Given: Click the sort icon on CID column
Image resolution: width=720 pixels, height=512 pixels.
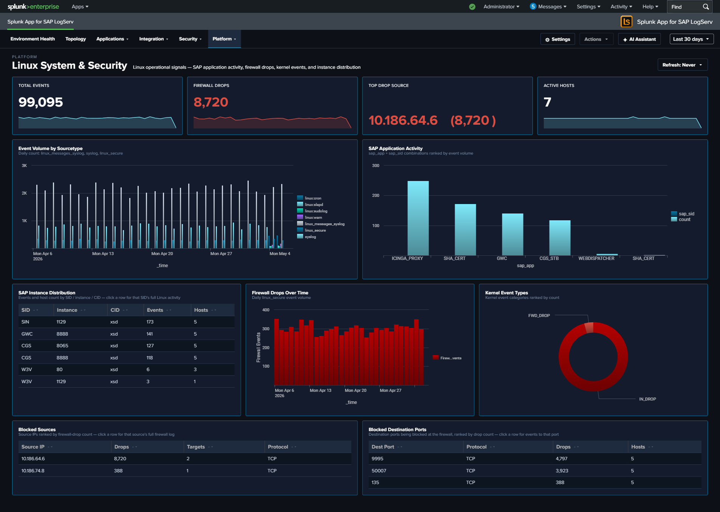Looking at the screenshot, I should [125, 310].
